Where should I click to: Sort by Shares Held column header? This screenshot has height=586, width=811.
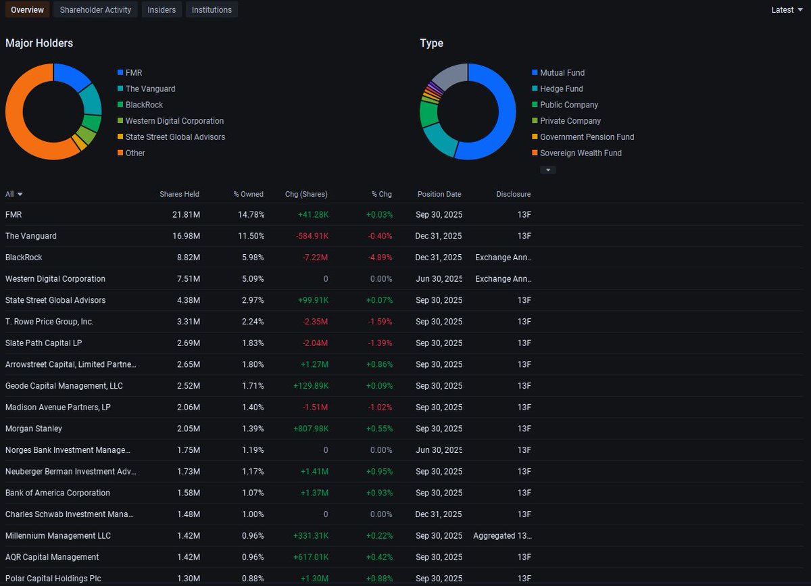click(179, 194)
